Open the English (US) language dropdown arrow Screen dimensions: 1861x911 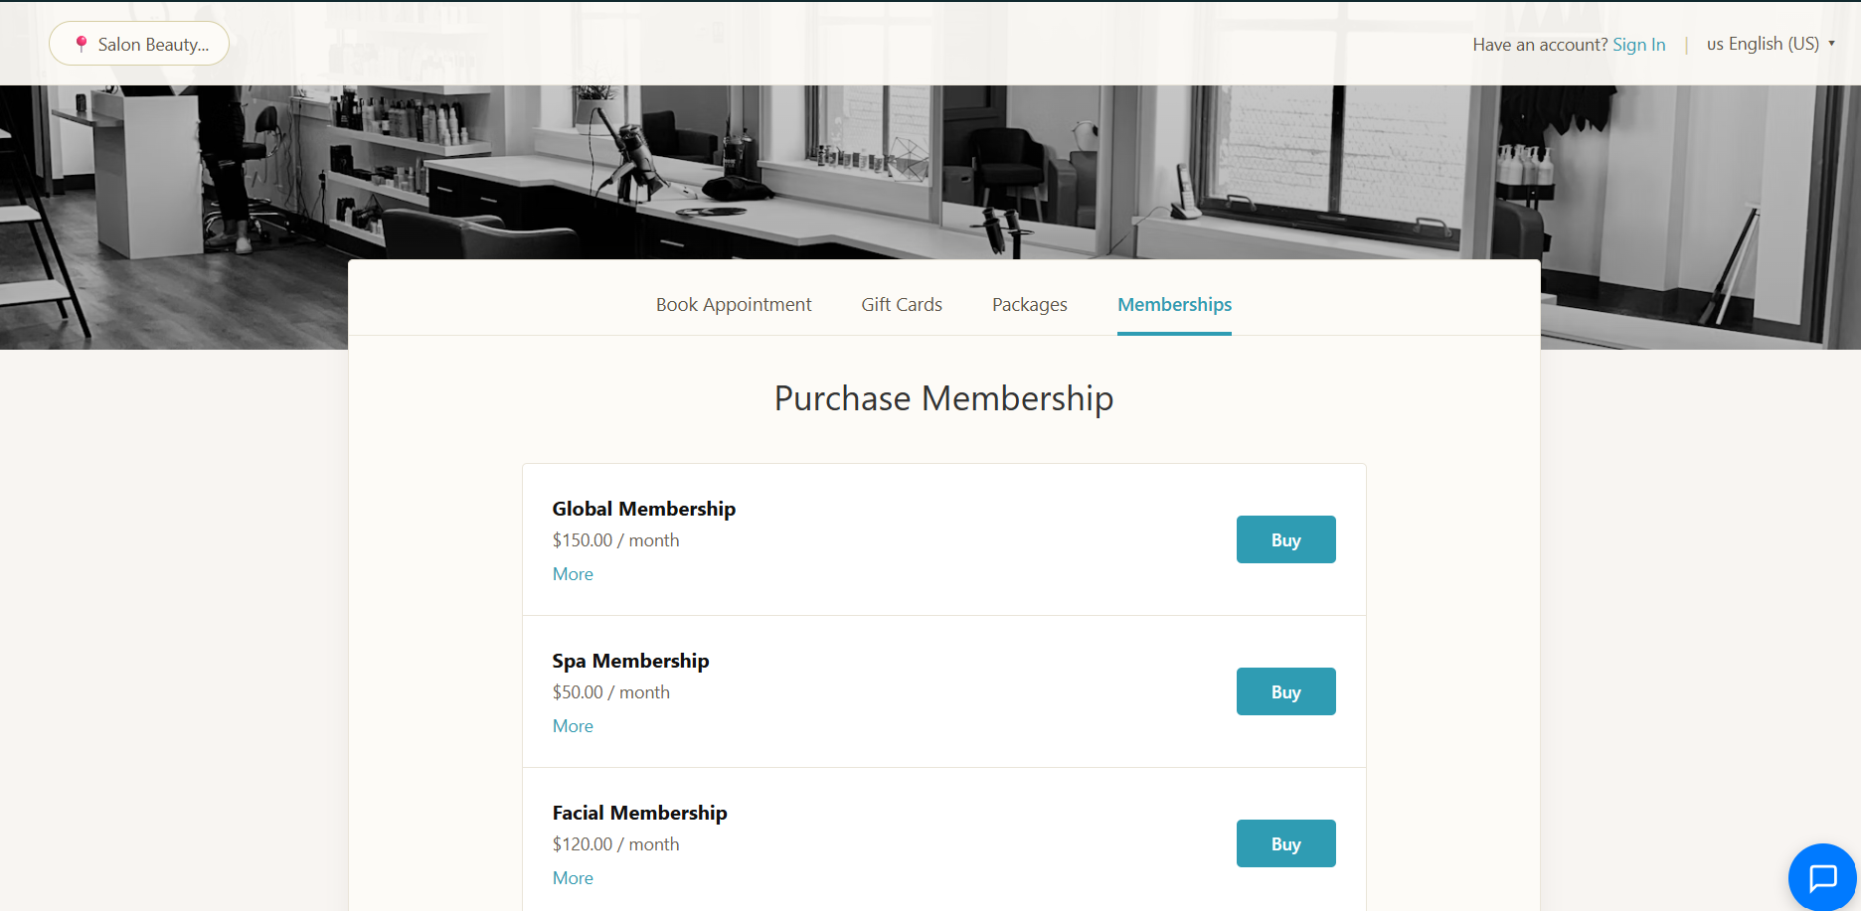point(1831,44)
